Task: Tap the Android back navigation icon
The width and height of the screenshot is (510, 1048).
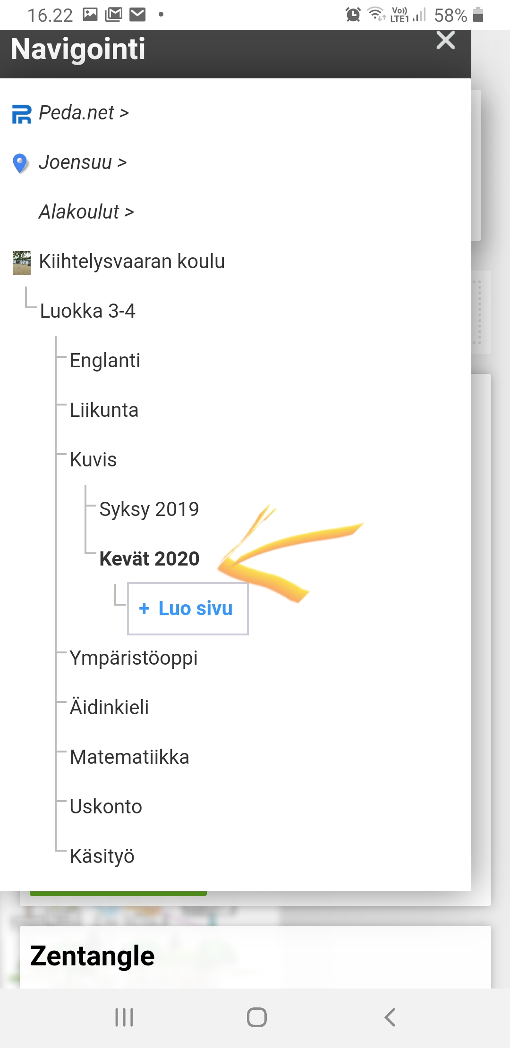Action: (x=390, y=1017)
